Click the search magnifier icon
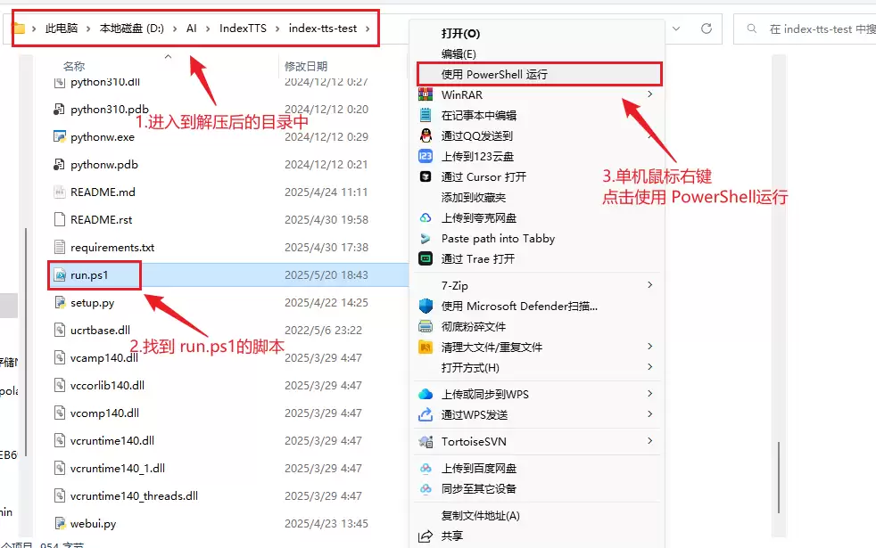Image resolution: width=876 pixels, height=548 pixels. pos(752,29)
